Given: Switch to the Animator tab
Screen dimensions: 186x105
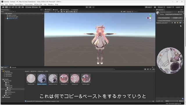Looking at the screenshot, I should 75,10.
